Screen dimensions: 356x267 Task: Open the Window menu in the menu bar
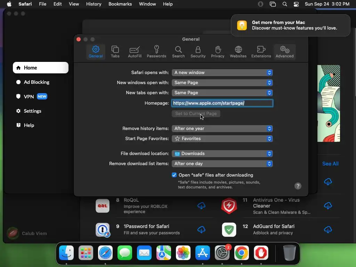147,4
